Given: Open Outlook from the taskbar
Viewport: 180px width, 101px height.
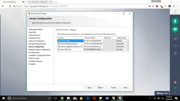Looking at the screenshot, I should point(107,98).
